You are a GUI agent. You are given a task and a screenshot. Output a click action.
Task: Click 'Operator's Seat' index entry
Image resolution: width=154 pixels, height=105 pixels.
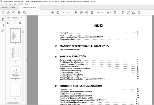click(66, 90)
